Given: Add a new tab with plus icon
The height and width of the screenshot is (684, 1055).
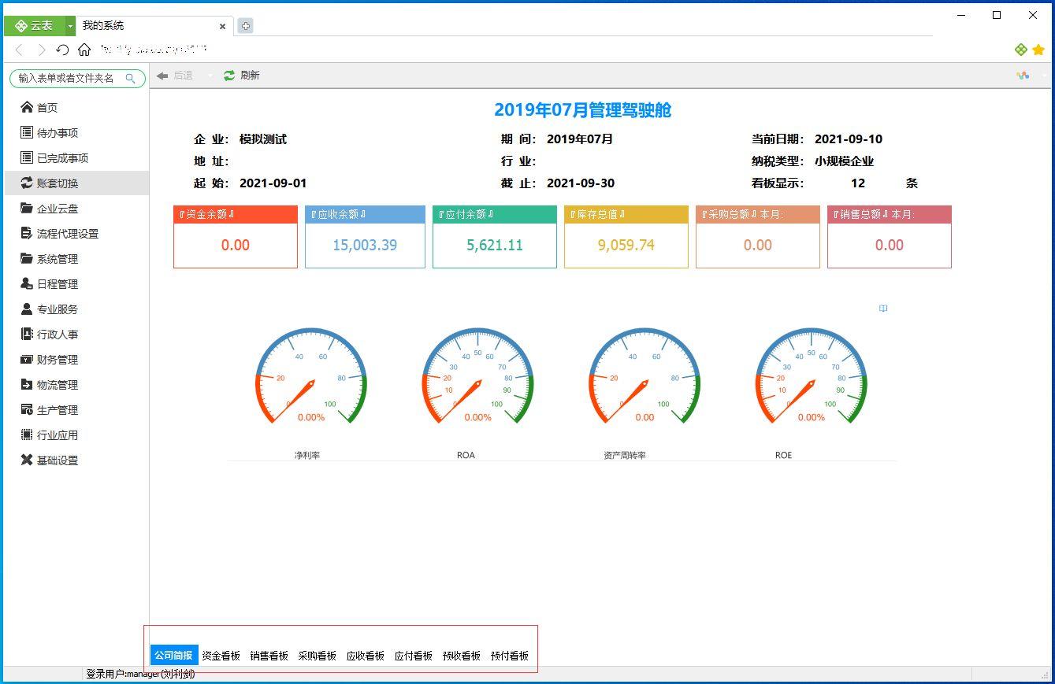Looking at the screenshot, I should (245, 26).
